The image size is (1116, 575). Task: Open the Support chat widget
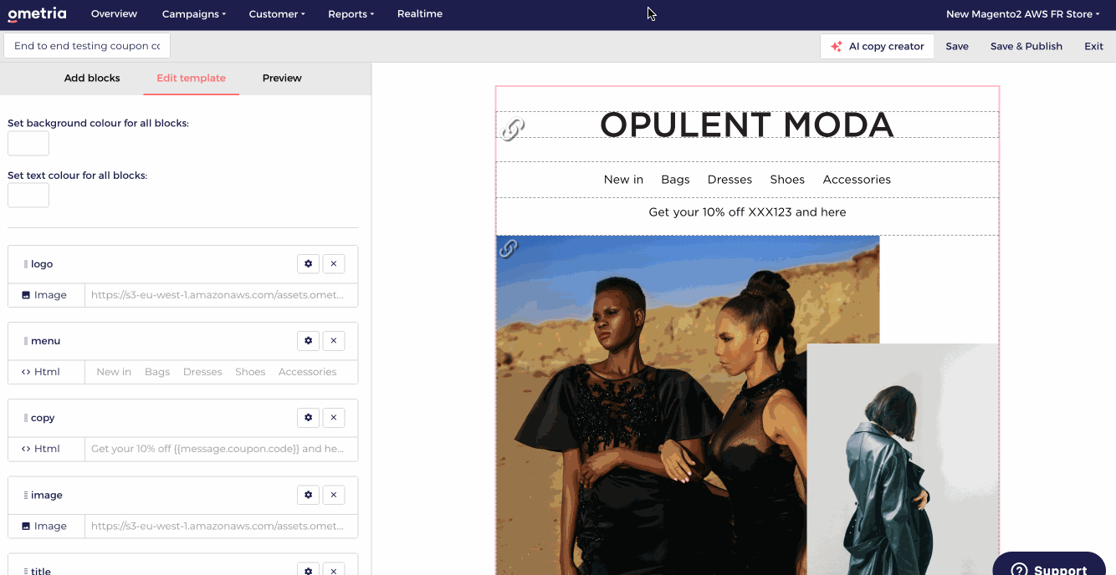coord(1049,565)
